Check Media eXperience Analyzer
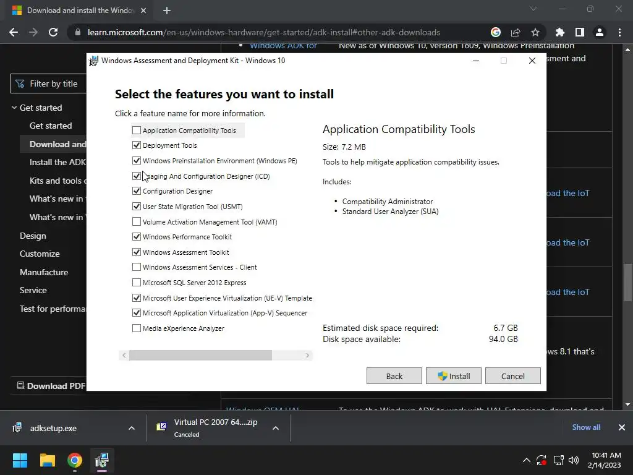Viewport: 633px width, 475px height. [x=137, y=328]
